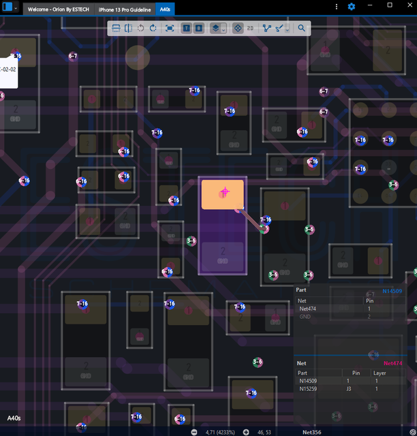Rotate the board clockwise
Viewport: 417px width, 436px height.
153,28
